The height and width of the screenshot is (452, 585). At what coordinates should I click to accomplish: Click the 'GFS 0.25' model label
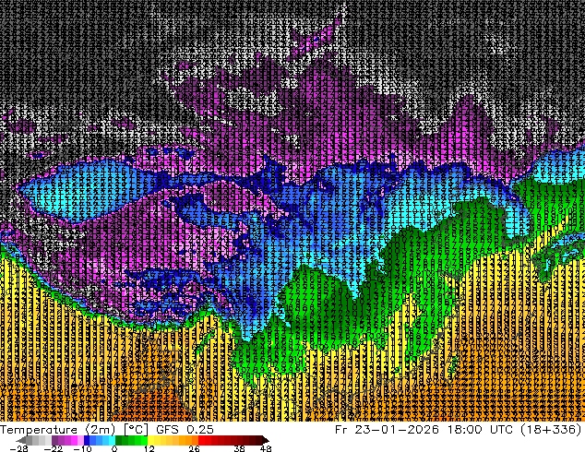(185, 429)
